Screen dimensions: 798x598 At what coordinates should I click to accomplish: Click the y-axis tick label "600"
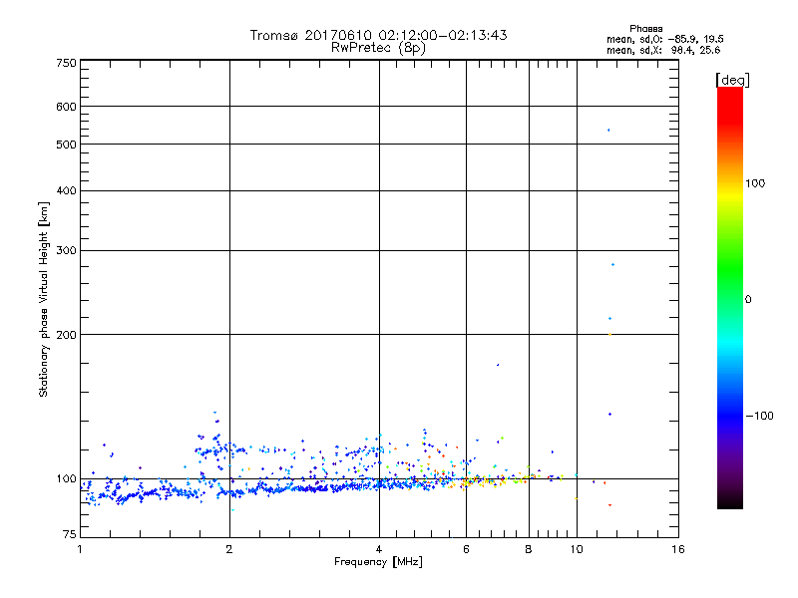pos(67,107)
